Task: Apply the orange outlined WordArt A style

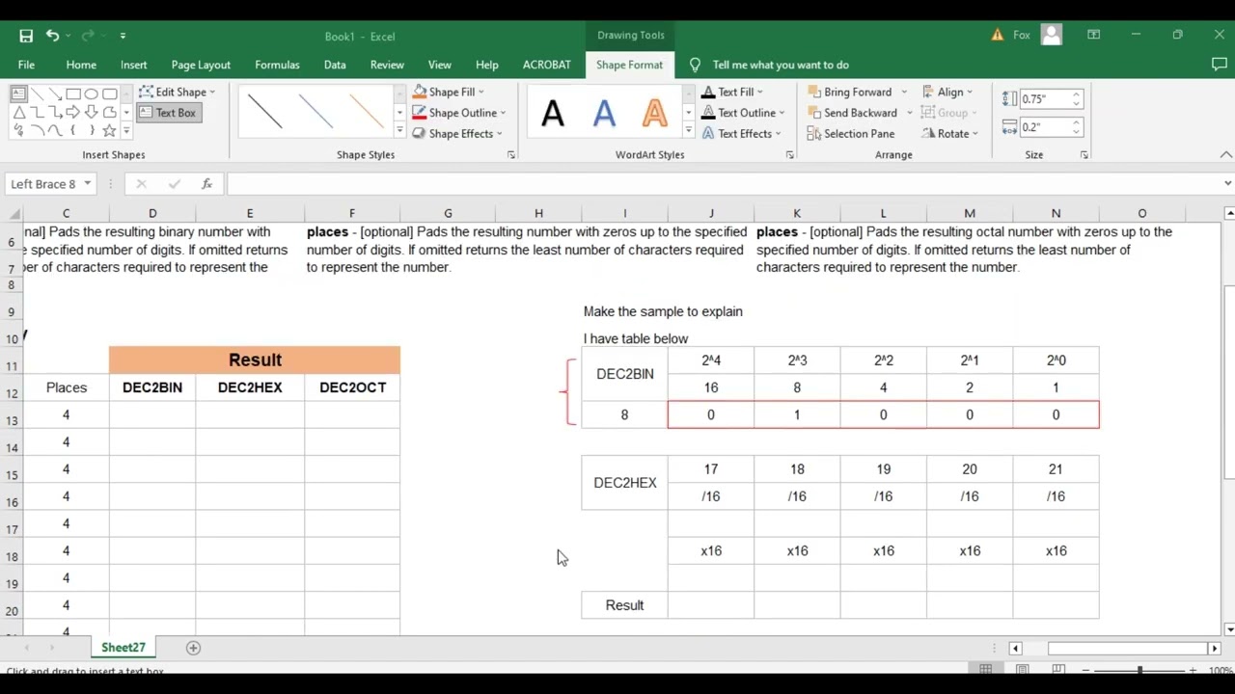Action: (x=654, y=113)
